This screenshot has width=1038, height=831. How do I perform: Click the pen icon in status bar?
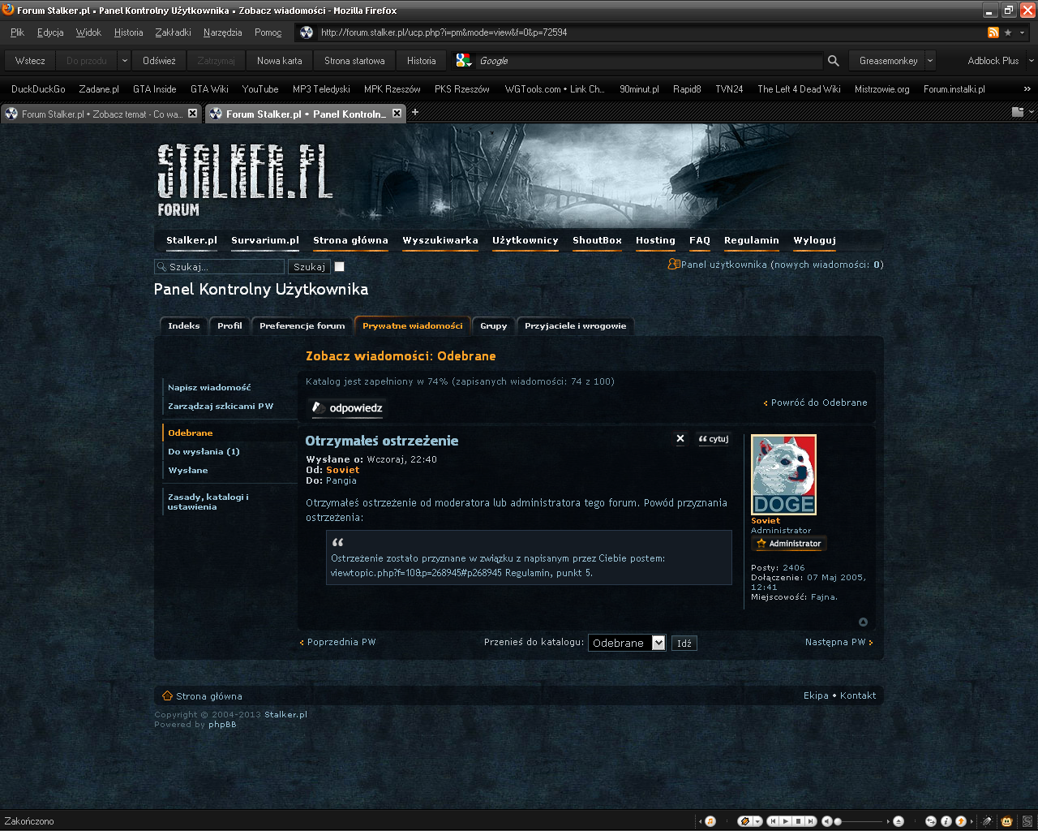pos(987,821)
